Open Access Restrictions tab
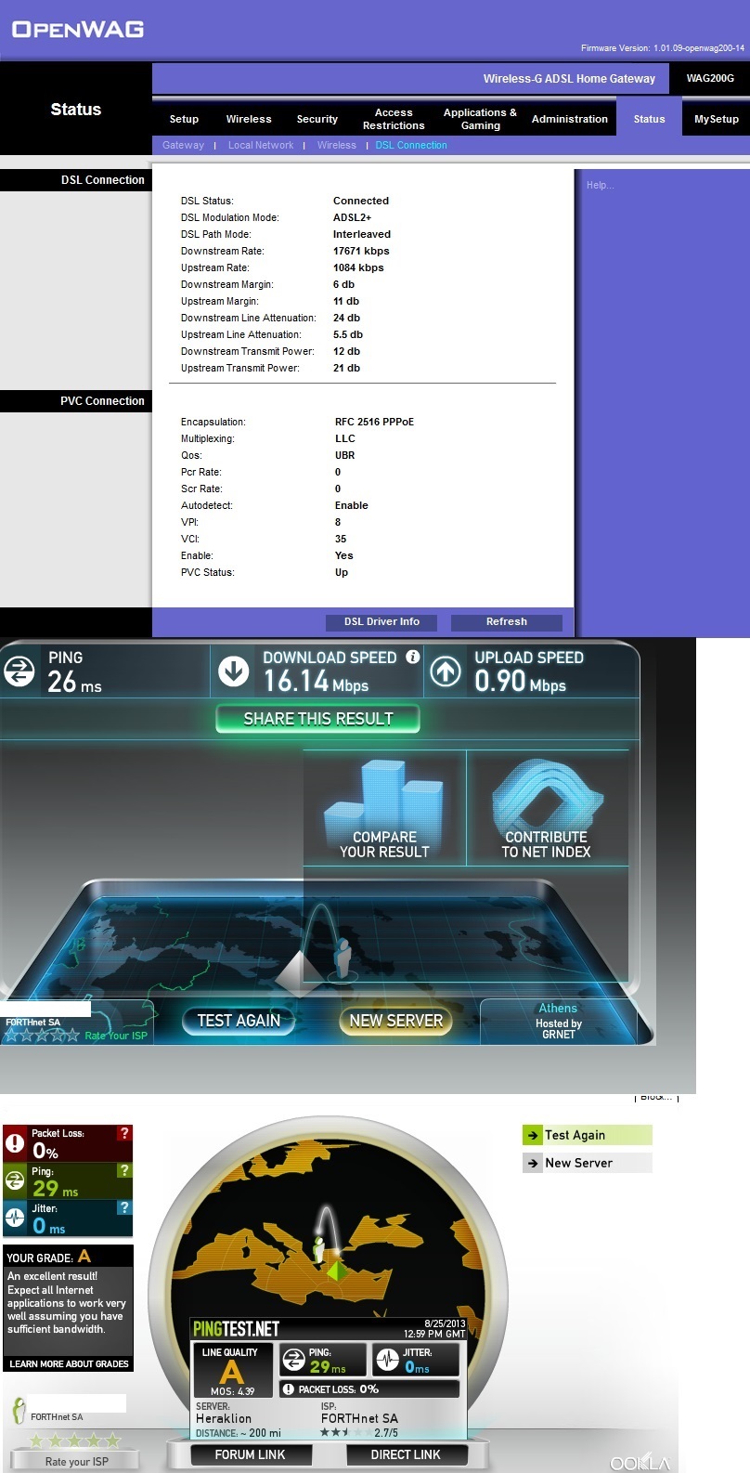The height and width of the screenshot is (1473, 750). coord(394,119)
